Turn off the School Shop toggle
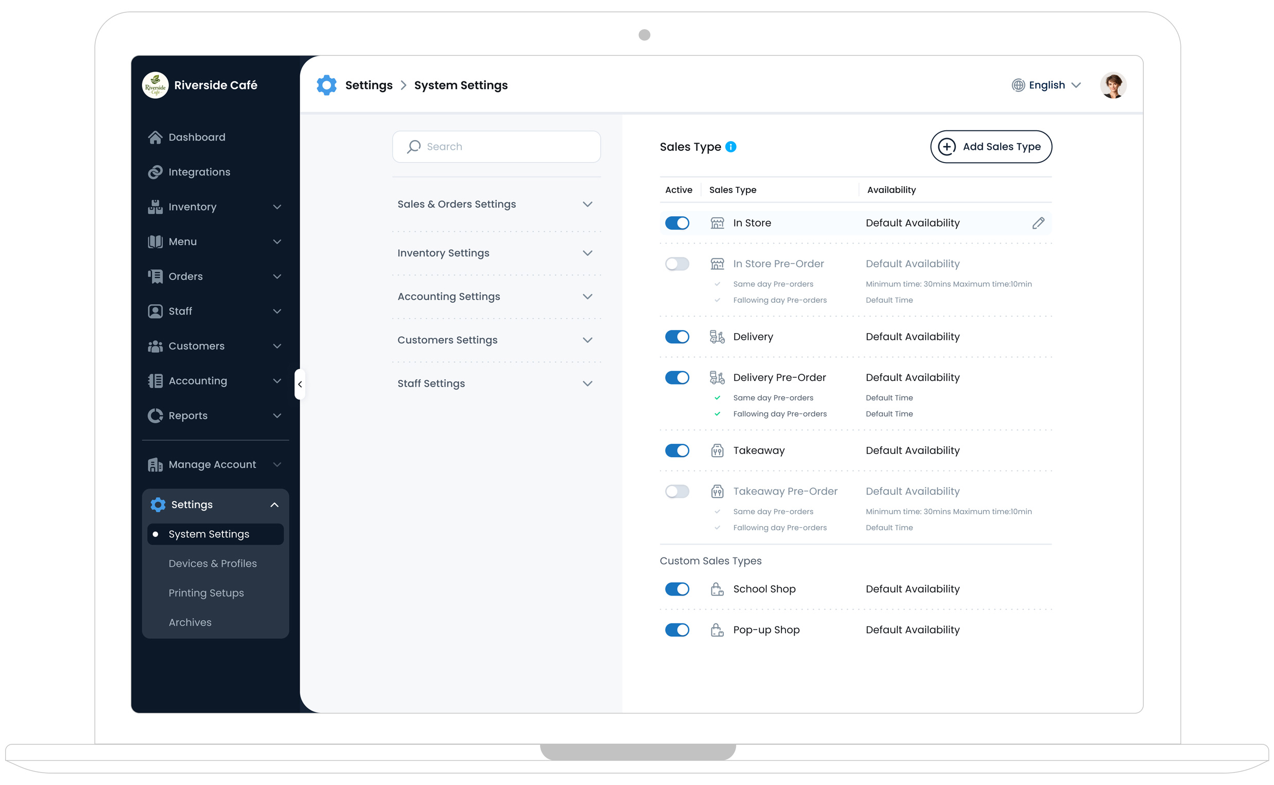The image size is (1274, 785). pyautogui.click(x=677, y=589)
